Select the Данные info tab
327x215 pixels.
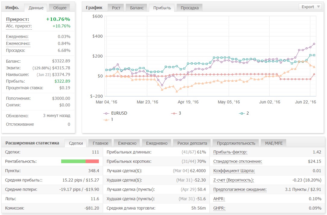36,8
